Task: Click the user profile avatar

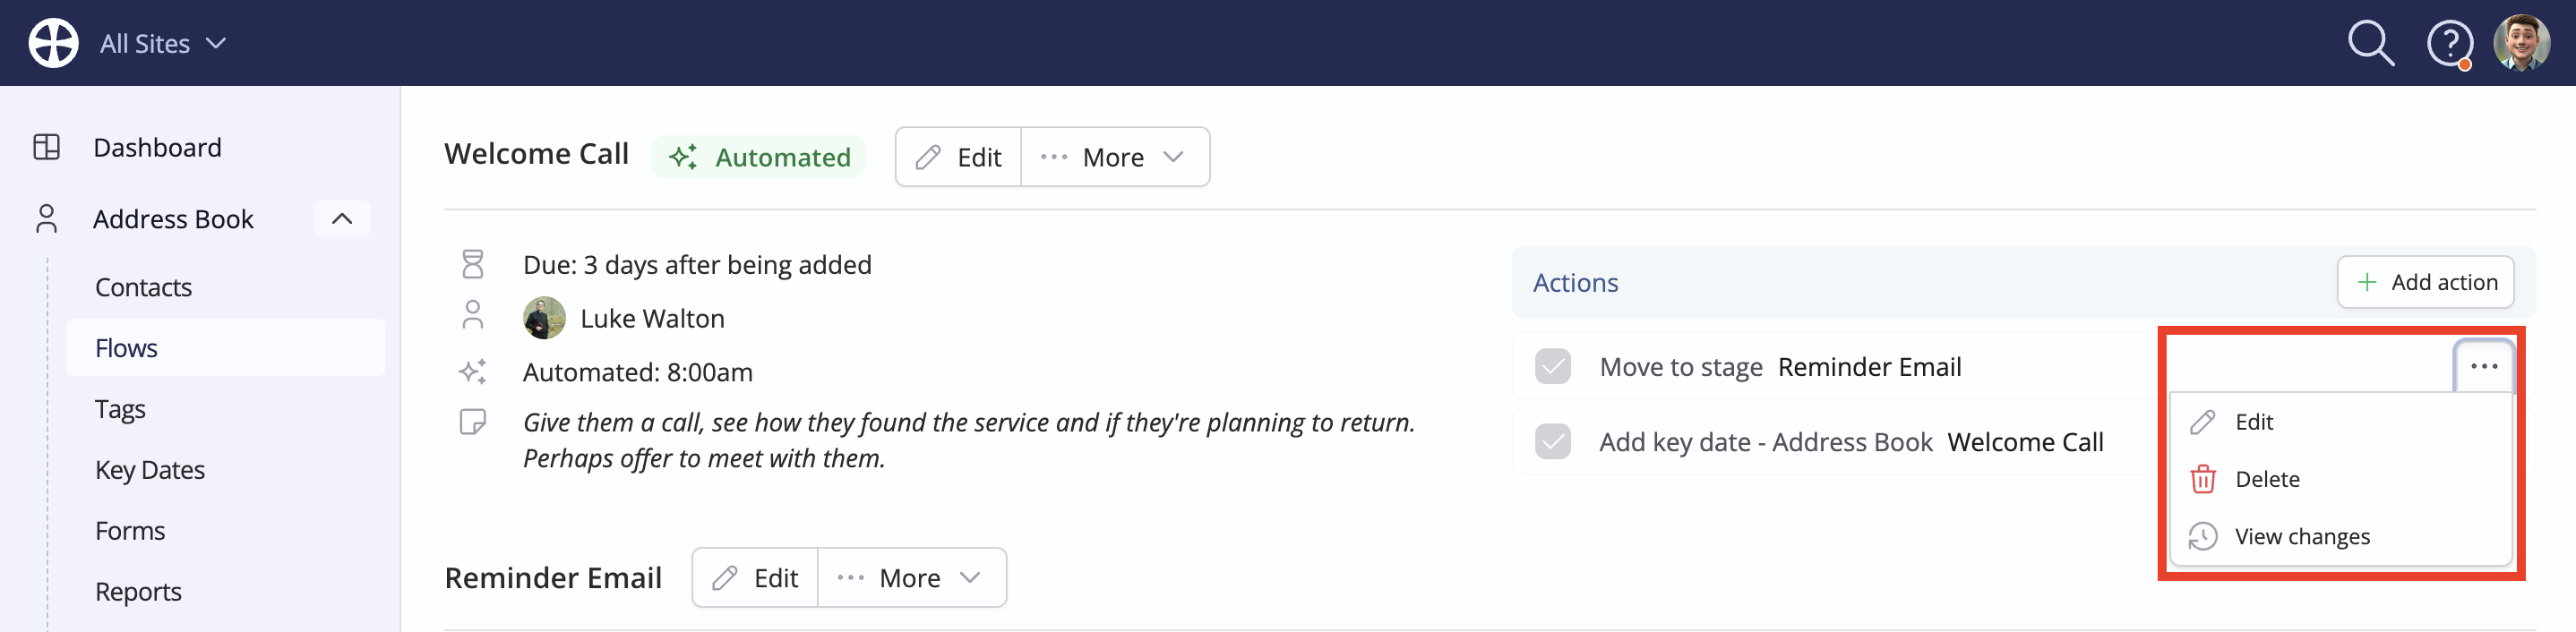Action: 2521,43
